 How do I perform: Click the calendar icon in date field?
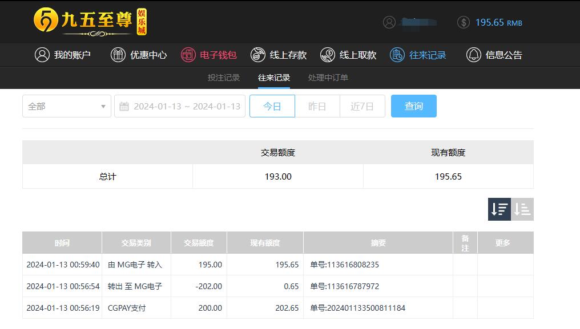coord(124,107)
